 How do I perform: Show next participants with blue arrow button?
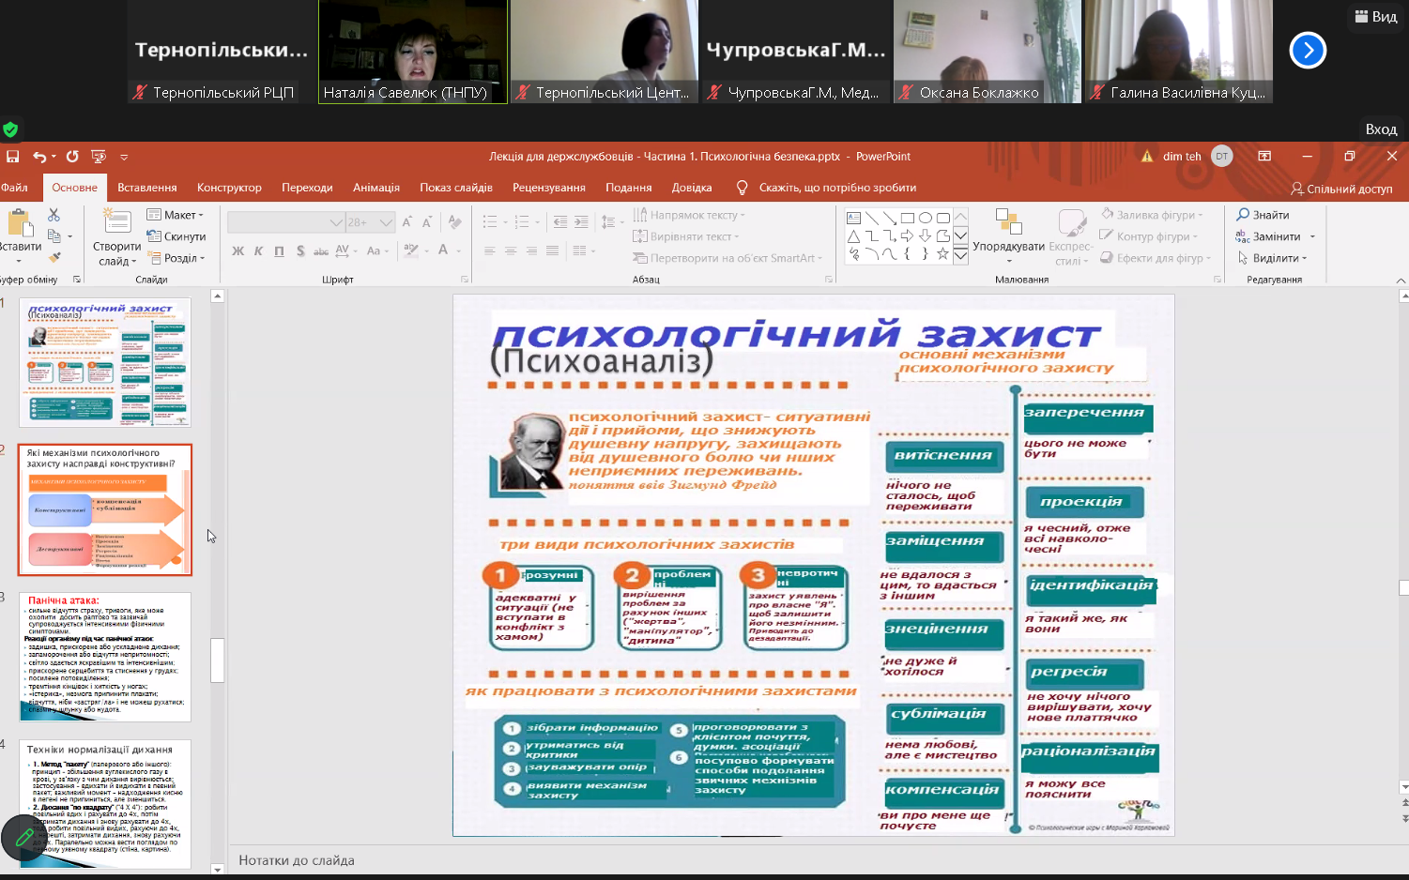pyautogui.click(x=1308, y=51)
